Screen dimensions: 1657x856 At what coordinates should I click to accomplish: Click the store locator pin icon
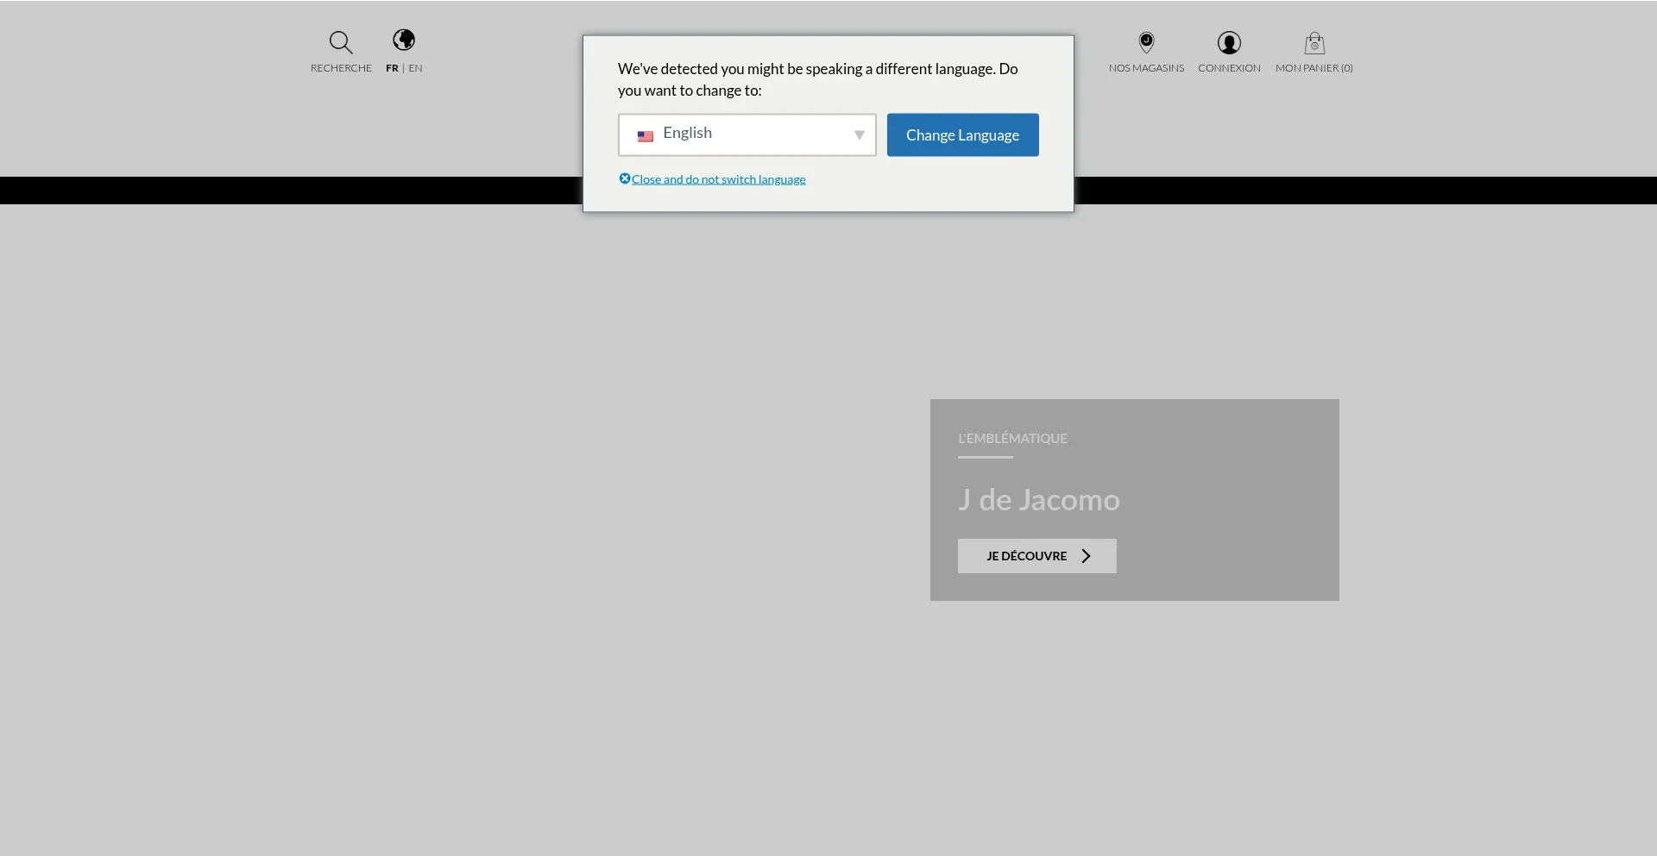click(x=1146, y=42)
